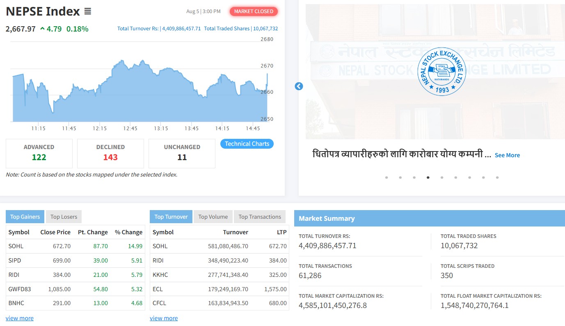565x326 pixels.
Task: Click BNHC symbol in Top Gainers
Action: point(16,303)
